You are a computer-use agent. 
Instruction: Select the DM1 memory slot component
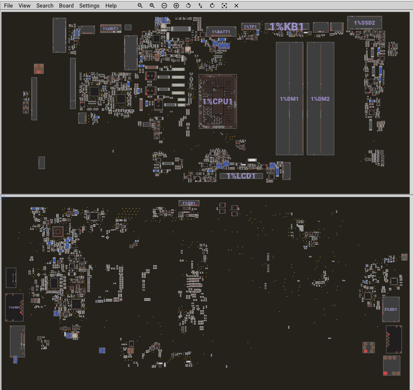tap(289, 99)
